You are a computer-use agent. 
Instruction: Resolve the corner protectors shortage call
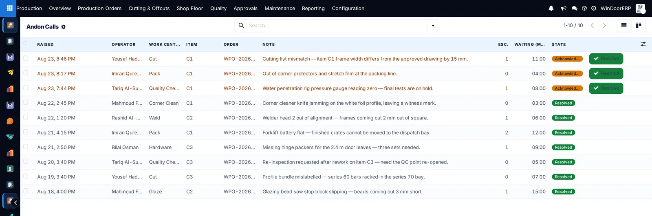tap(606, 73)
